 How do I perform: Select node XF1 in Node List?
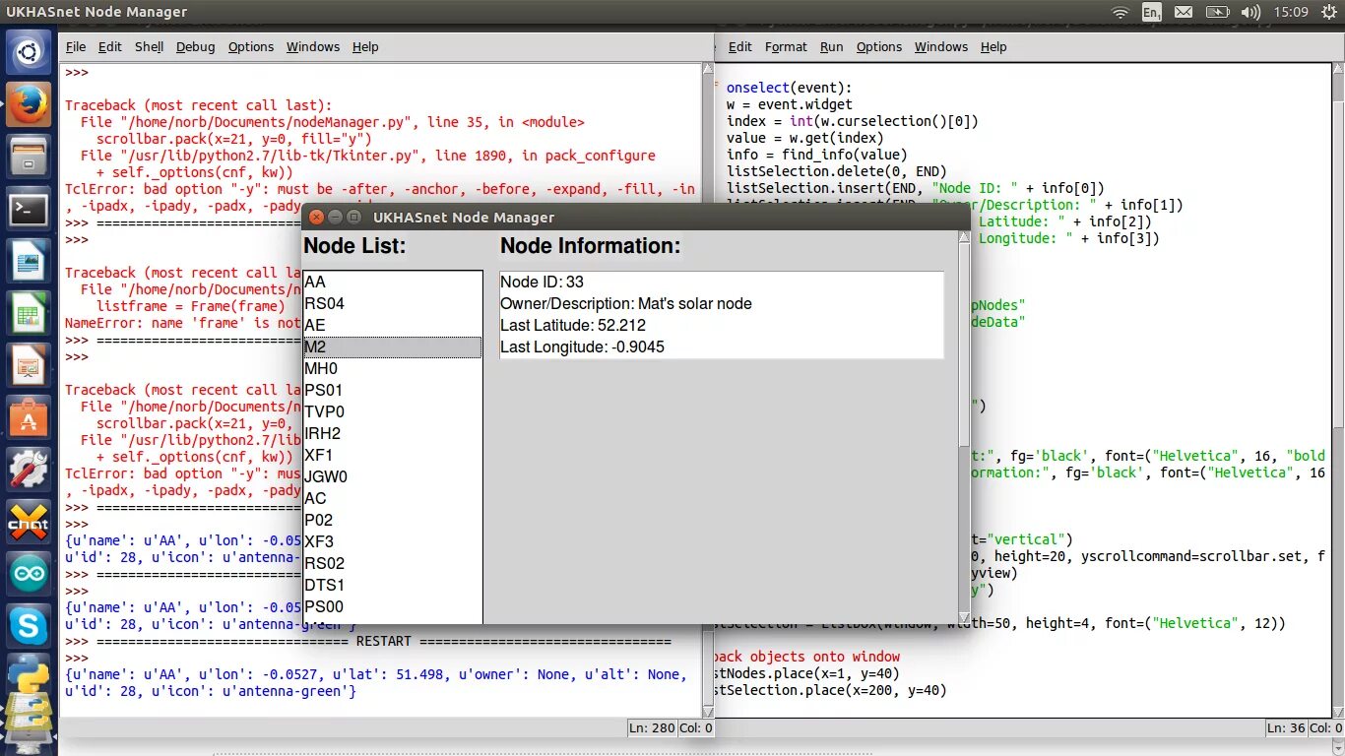point(393,455)
